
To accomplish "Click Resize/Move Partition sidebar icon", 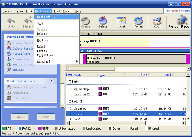I will pyautogui.click(x=9, y=54).
